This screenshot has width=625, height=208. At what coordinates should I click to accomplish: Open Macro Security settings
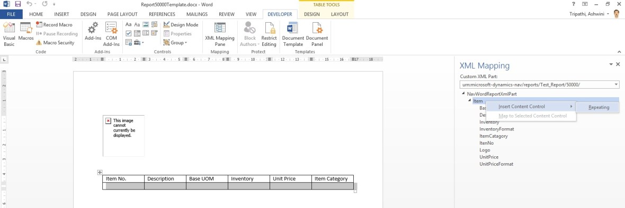55,42
